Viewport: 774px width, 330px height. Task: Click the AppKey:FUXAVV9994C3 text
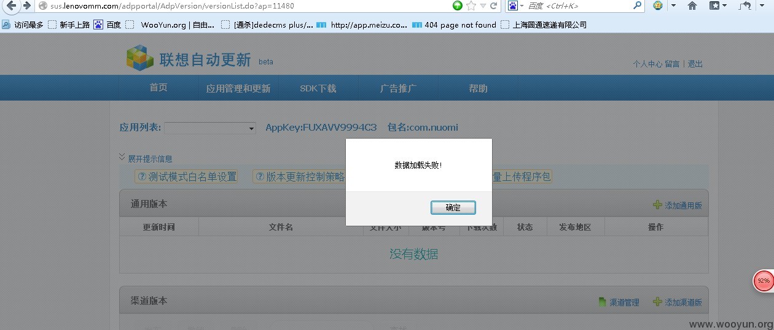[x=321, y=128]
